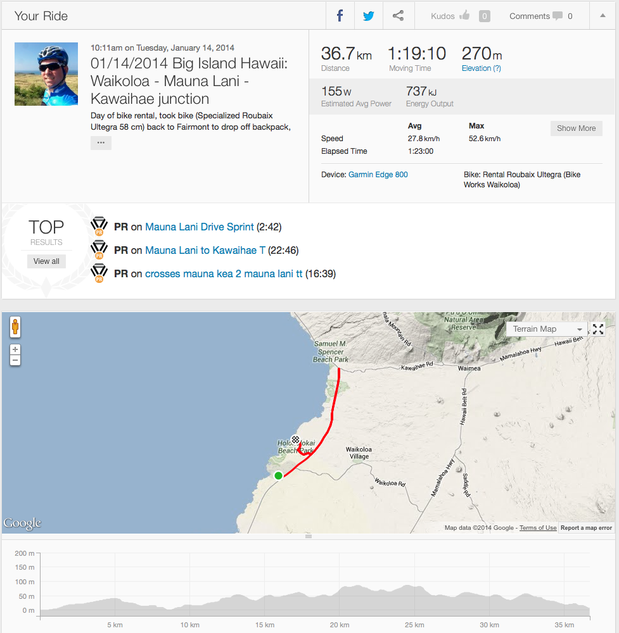This screenshot has width=619, height=633.
Task: Open Comments speech bubble
Action: tap(557, 16)
